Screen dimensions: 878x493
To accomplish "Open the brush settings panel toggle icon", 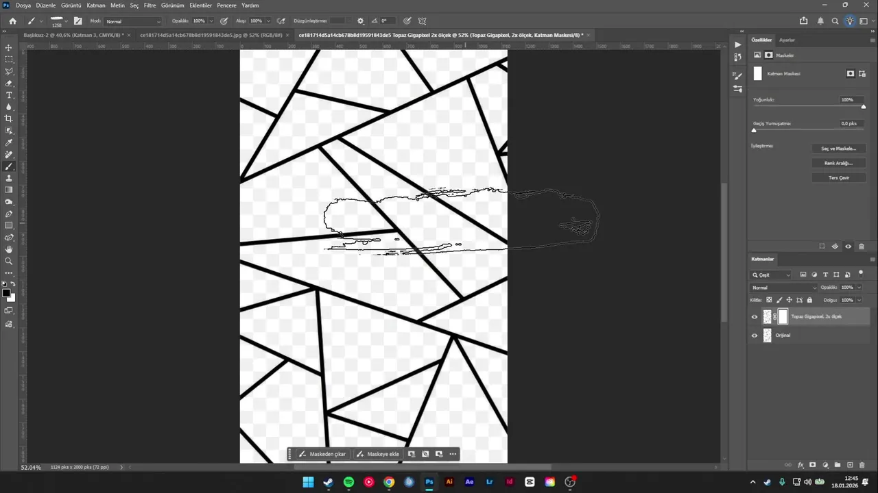I will (x=78, y=21).
